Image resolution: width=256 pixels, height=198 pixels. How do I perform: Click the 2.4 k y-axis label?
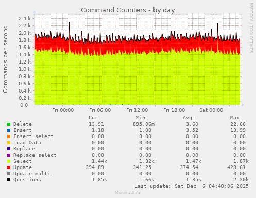click(x=25, y=18)
